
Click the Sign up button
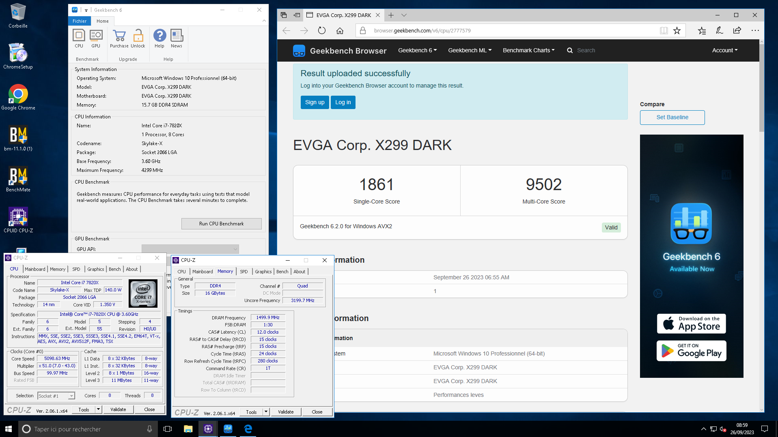(x=315, y=102)
